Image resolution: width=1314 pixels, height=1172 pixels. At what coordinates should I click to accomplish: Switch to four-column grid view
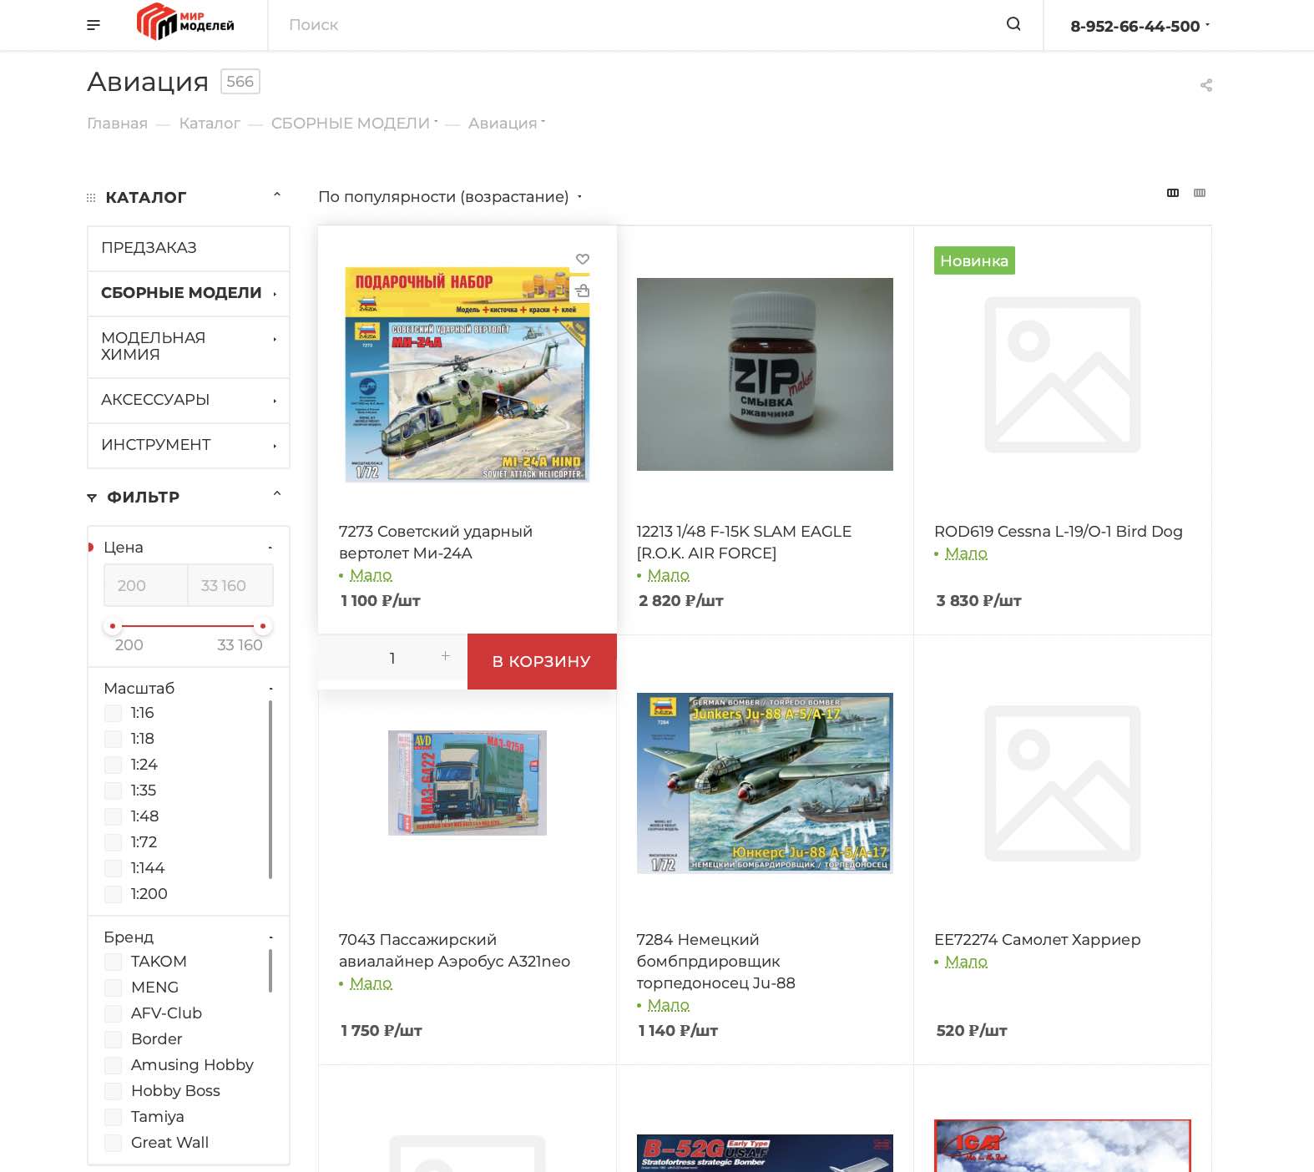point(1200,193)
